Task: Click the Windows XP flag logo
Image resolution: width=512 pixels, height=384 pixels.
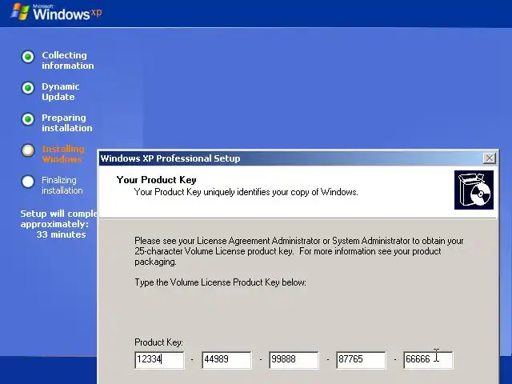Action: pos(20,12)
